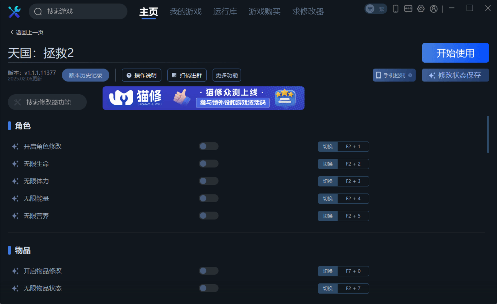
Task: Enable 开启物品修改 toggle
Action: tap(209, 271)
